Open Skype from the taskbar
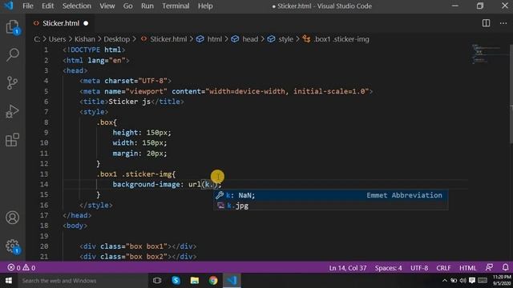 tap(176, 281)
